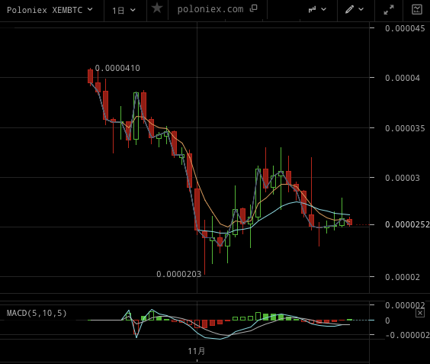Select the pencil drawing tool icon
The width and height of the screenshot is (430, 364).
tap(349, 9)
